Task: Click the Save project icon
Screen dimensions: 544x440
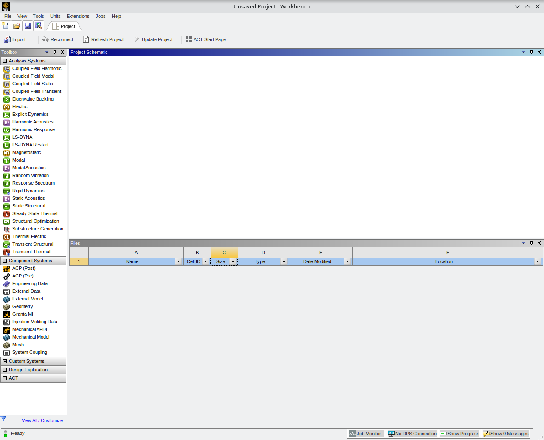Action: coord(28,26)
